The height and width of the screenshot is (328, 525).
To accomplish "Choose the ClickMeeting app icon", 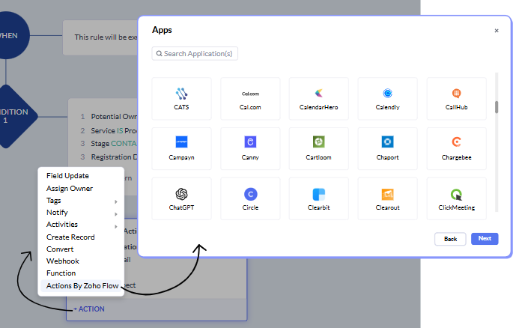I will point(456,198).
